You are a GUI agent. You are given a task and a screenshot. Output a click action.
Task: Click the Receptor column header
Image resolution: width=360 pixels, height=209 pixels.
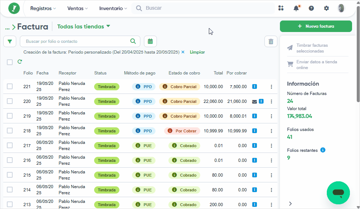pos(67,73)
